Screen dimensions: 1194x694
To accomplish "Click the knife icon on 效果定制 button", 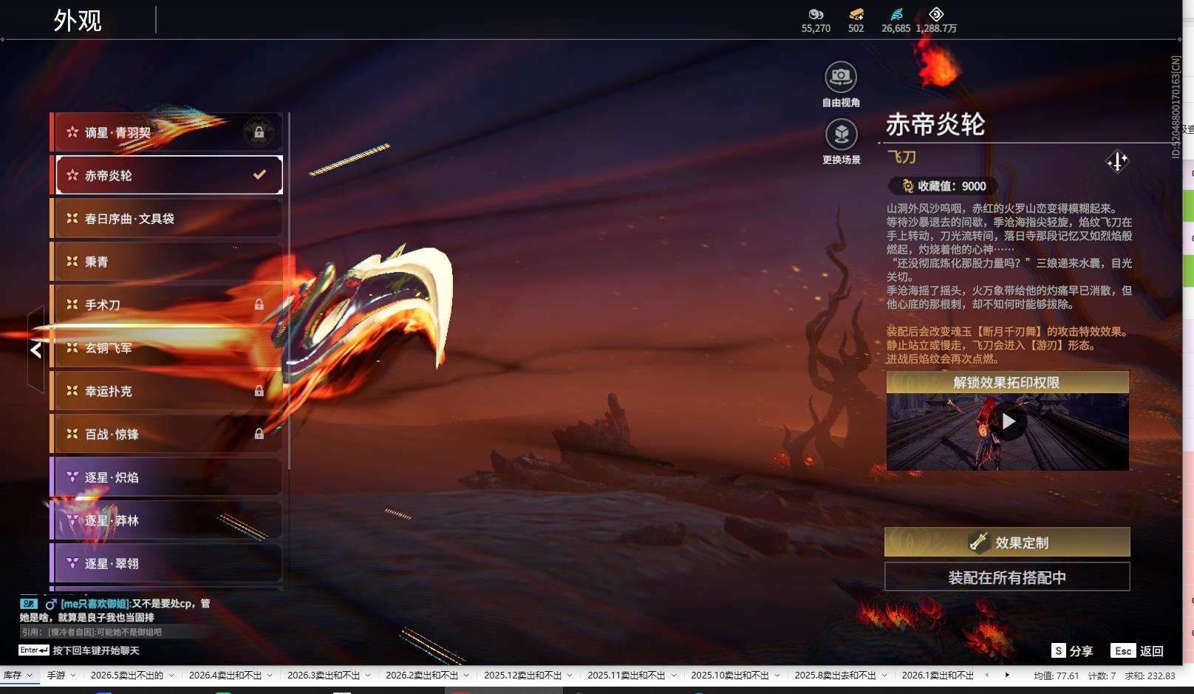I will point(979,542).
